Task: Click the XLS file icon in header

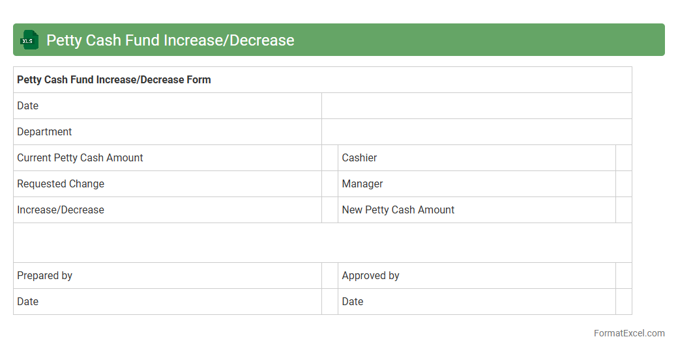Action: point(29,40)
